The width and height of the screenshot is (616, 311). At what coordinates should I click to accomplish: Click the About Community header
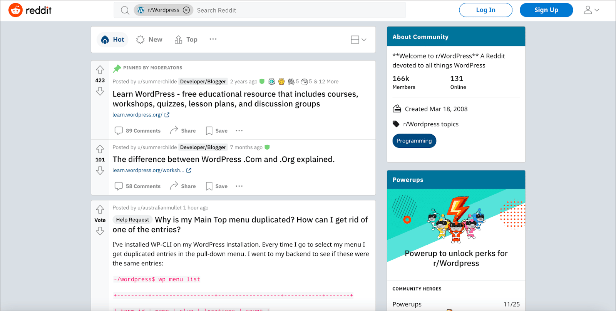456,37
